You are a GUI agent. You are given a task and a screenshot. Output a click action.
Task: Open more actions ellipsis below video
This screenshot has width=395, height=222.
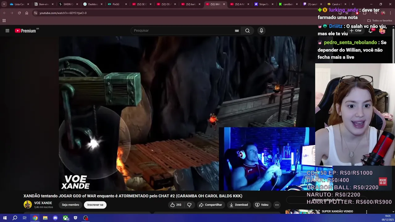click(277, 205)
